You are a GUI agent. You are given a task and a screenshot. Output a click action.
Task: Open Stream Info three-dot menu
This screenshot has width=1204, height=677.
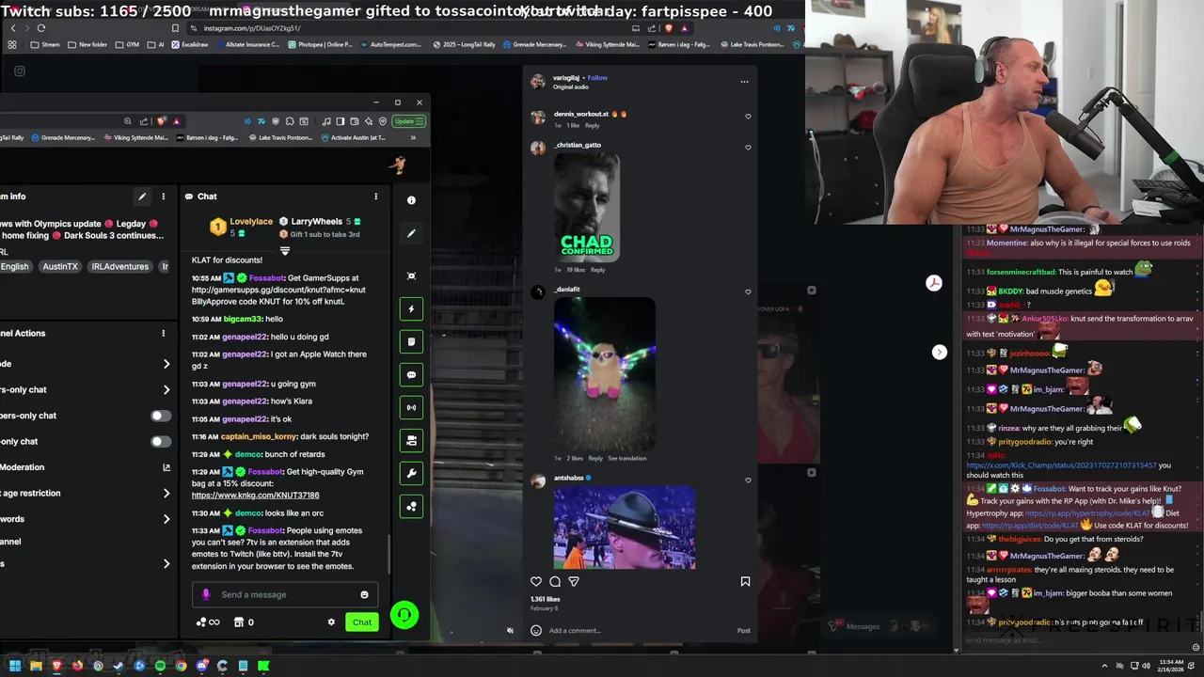point(163,197)
